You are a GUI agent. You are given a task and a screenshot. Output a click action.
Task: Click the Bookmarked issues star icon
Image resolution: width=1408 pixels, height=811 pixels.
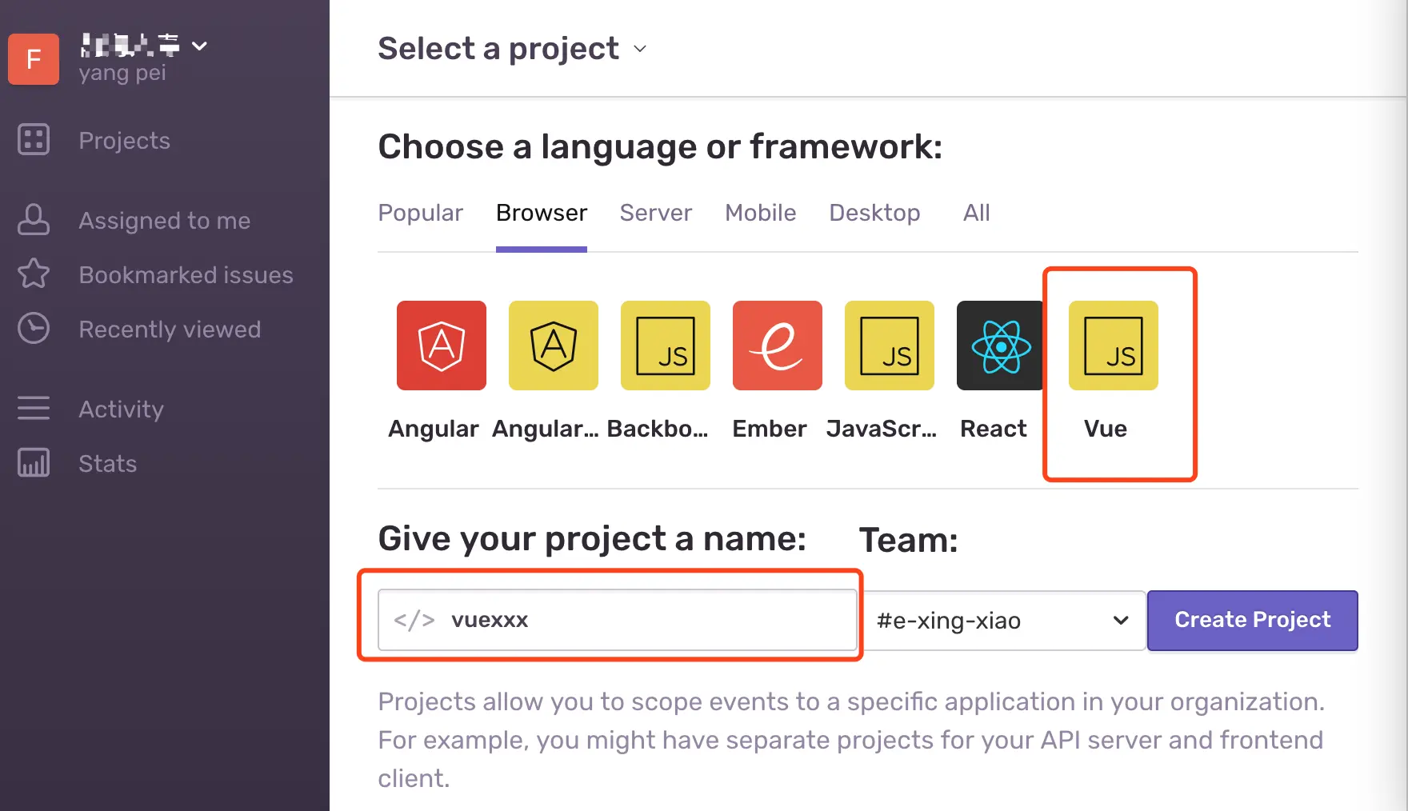click(x=34, y=274)
